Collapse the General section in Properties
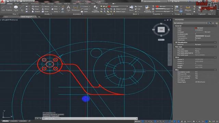Image resolution: width=219 pixels, height=123 pixels. click(215, 26)
